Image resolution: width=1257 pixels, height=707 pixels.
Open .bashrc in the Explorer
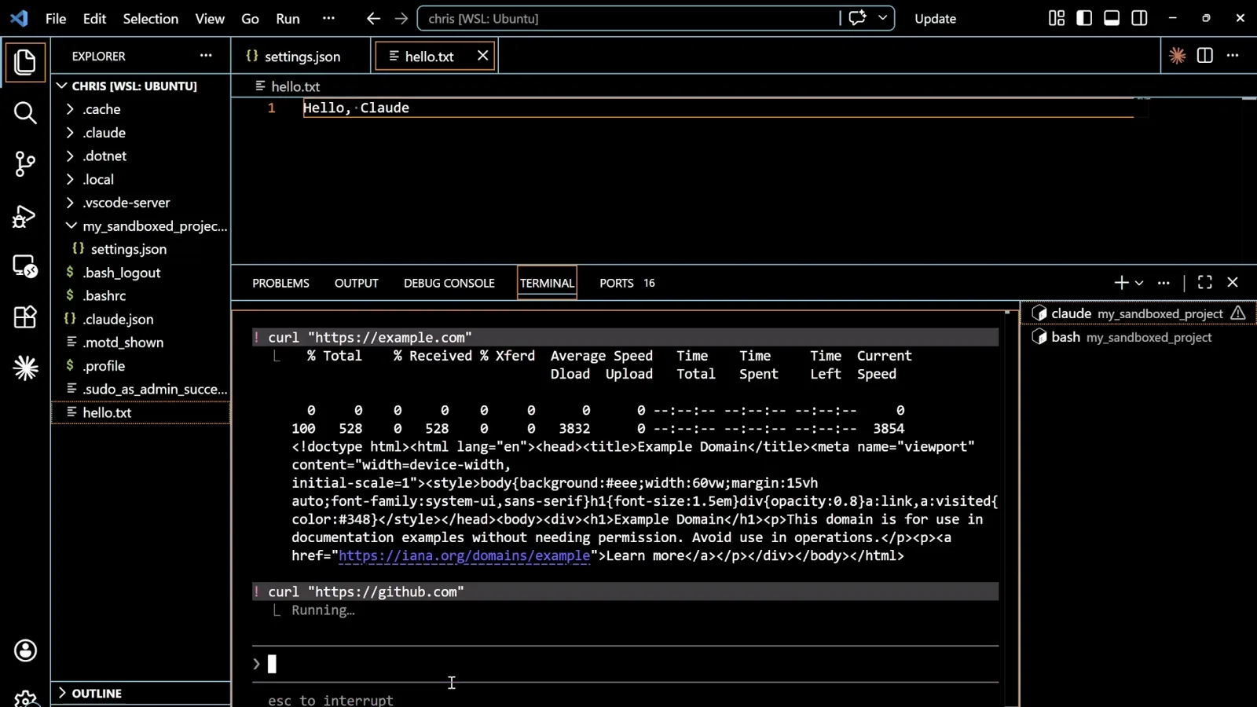(x=141, y=296)
